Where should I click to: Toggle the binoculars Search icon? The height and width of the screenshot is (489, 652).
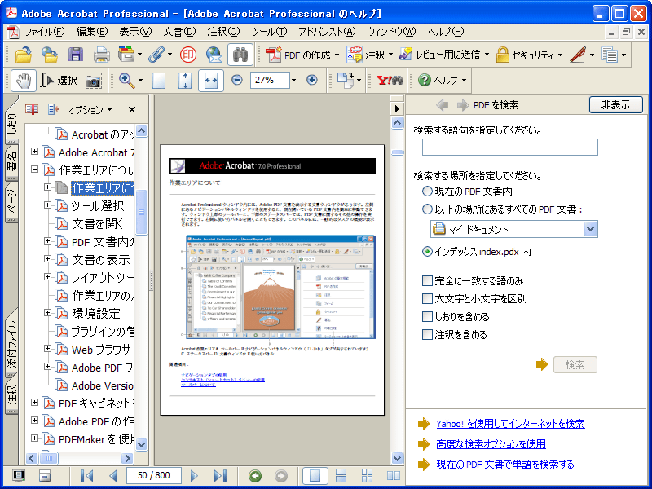[x=240, y=55]
